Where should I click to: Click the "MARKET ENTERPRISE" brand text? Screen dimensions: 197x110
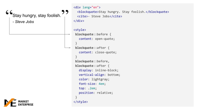point(26,103)
